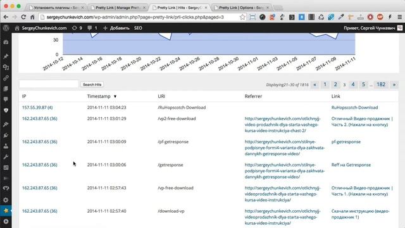Reload the page with the refresh icon
Screen dimensions: 405x228
click(x=23, y=17)
